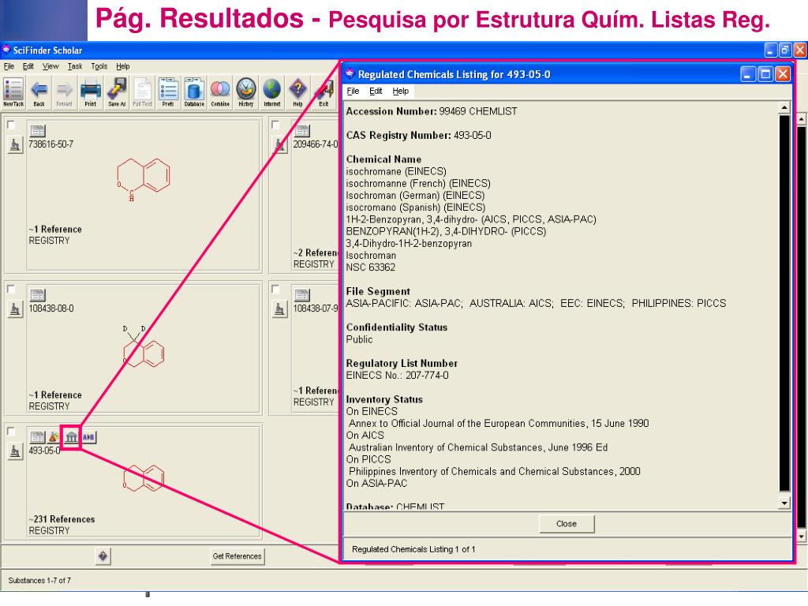Screen dimensions: 808x606
Task: Tick the checkbox for substance 209466-74-0
Action: point(275,125)
